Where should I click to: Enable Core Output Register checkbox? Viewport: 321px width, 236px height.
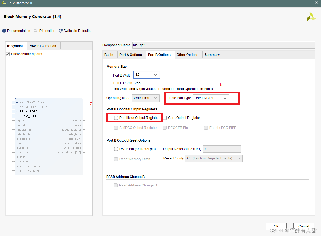click(165, 118)
